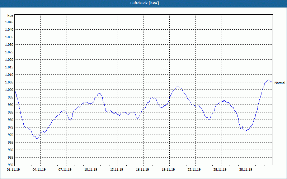This screenshot has width=287, height=179.
Task: Click the 1.020 y-axis value
Action: (9, 59)
